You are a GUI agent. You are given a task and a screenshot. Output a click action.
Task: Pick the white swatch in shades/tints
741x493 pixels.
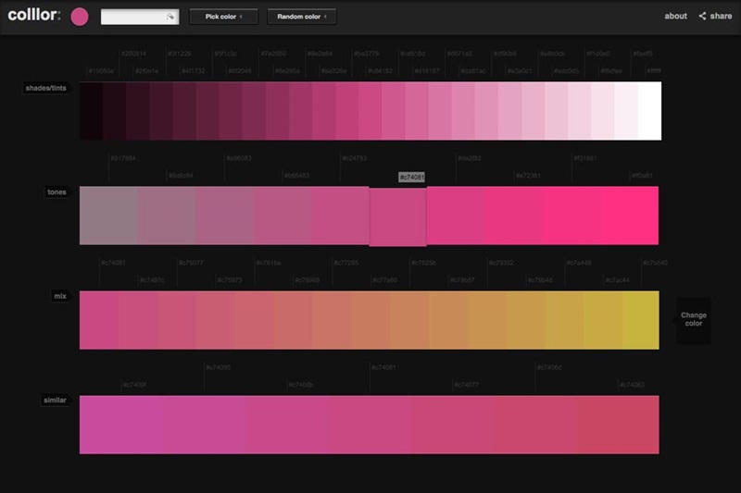(650, 111)
